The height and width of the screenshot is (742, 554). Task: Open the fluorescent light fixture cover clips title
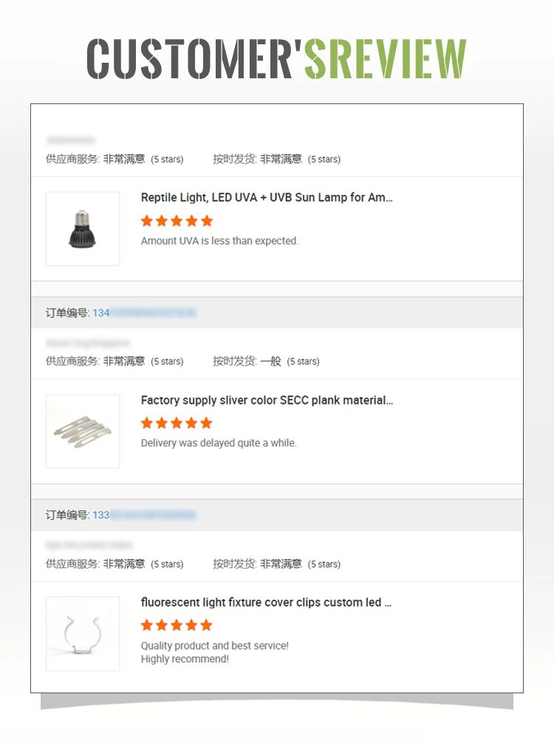(x=266, y=602)
